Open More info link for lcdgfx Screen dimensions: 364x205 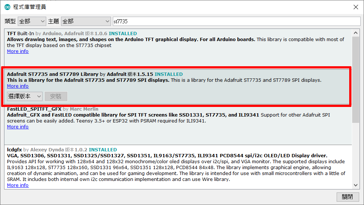tap(18, 185)
